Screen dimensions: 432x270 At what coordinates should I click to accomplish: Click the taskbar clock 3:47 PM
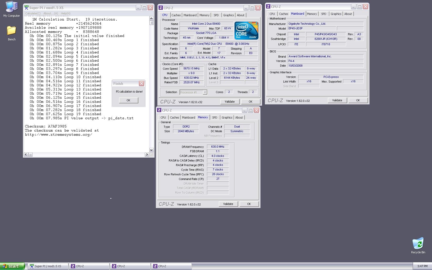tap(422, 266)
